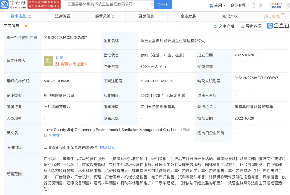The image size is (290, 195).
Task: Open 文字介绍 text introduction
Action: point(224,26)
